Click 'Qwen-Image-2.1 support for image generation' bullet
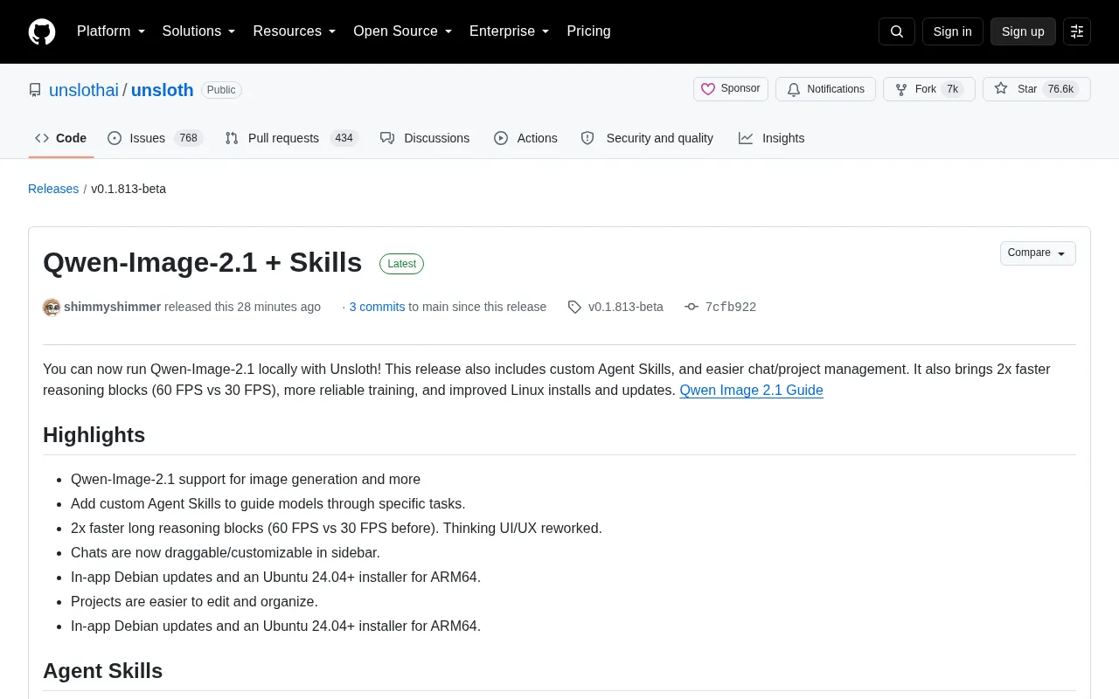 pos(246,479)
